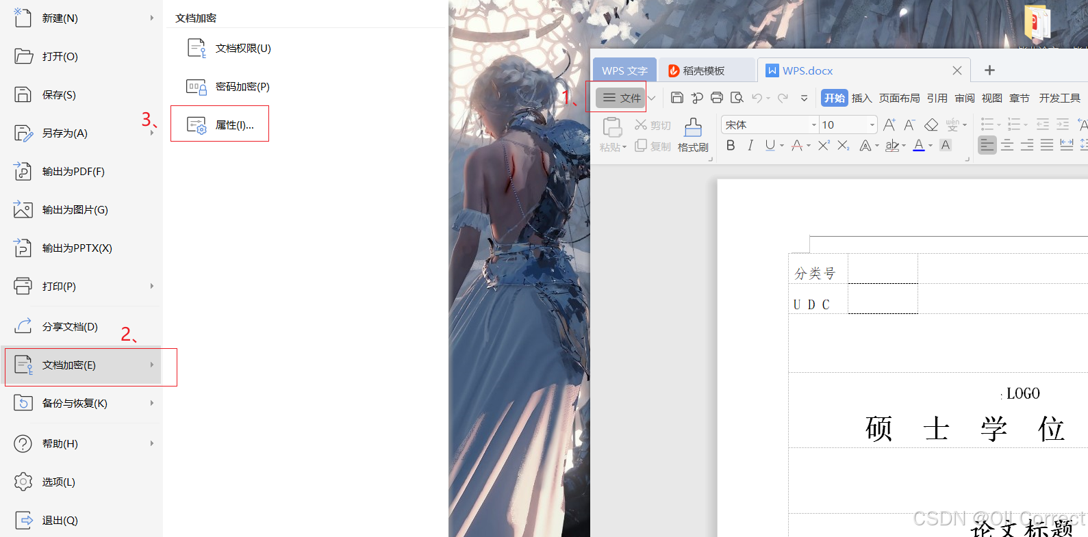
Task: Open the font color dropdown arrow
Action: [931, 146]
